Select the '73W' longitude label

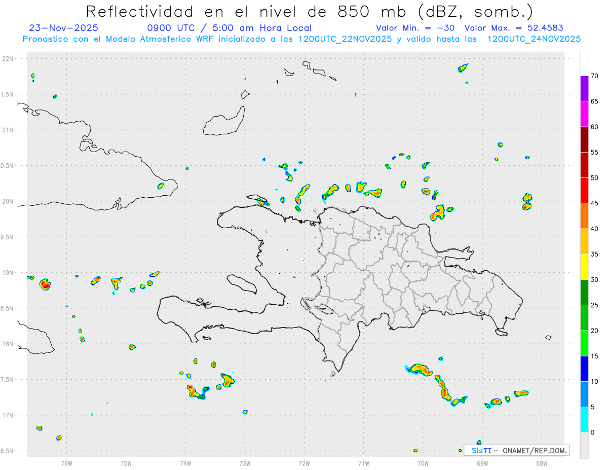point(245,462)
